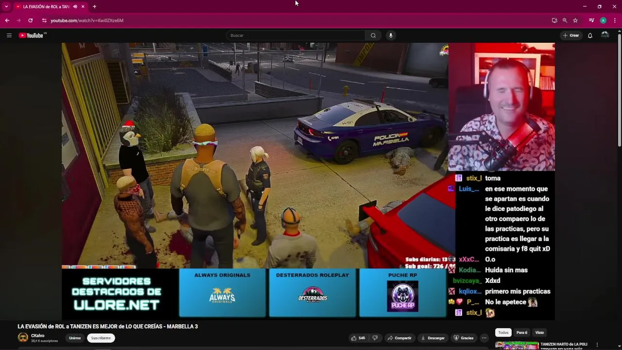Open a new browser tab

[x=94, y=6]
